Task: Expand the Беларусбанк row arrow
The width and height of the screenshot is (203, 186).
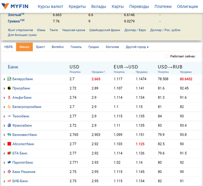Action: tap(4, 79)
